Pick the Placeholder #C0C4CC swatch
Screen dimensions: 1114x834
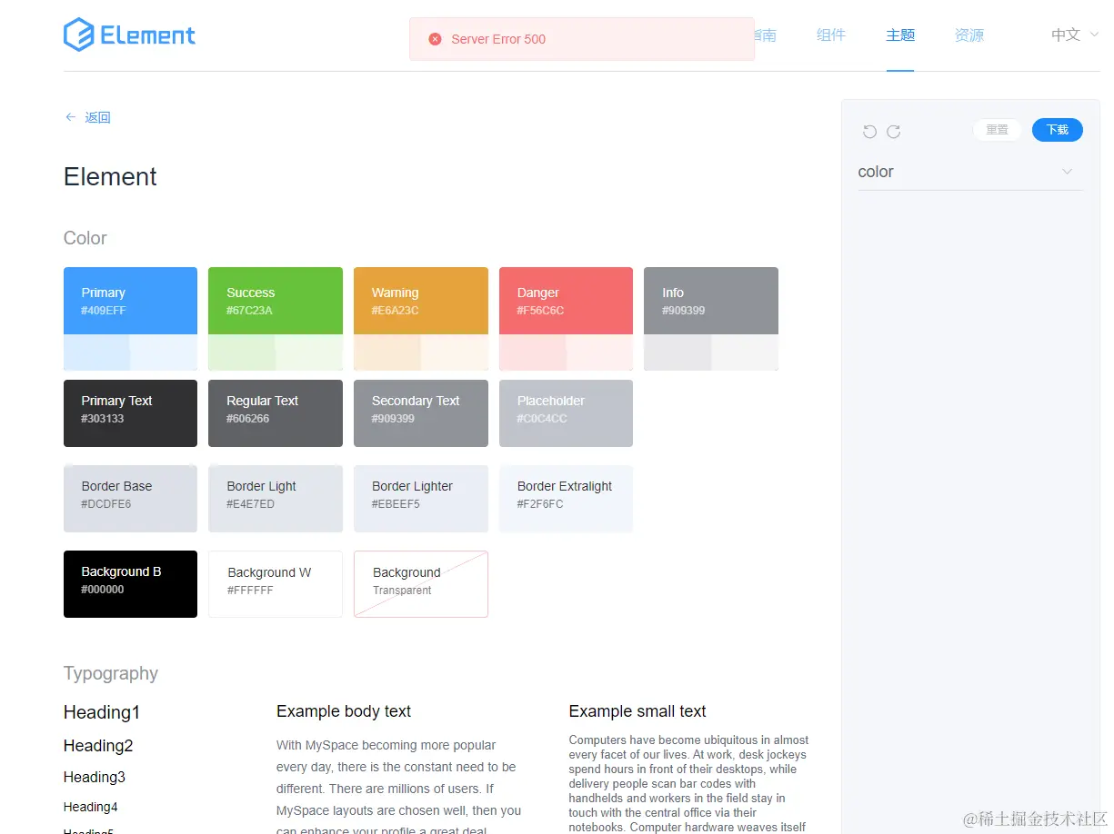[x=566, y=413]
